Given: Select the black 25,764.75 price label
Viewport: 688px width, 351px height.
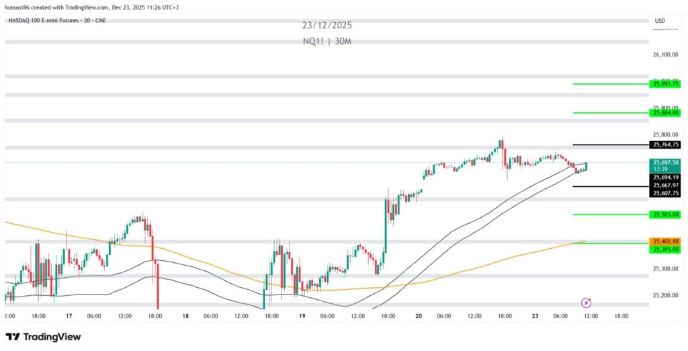Looking at the screenshot, I should click(665, 145).
